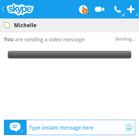
Task: Start a voice call via phone icon
Action: (117, 9)
